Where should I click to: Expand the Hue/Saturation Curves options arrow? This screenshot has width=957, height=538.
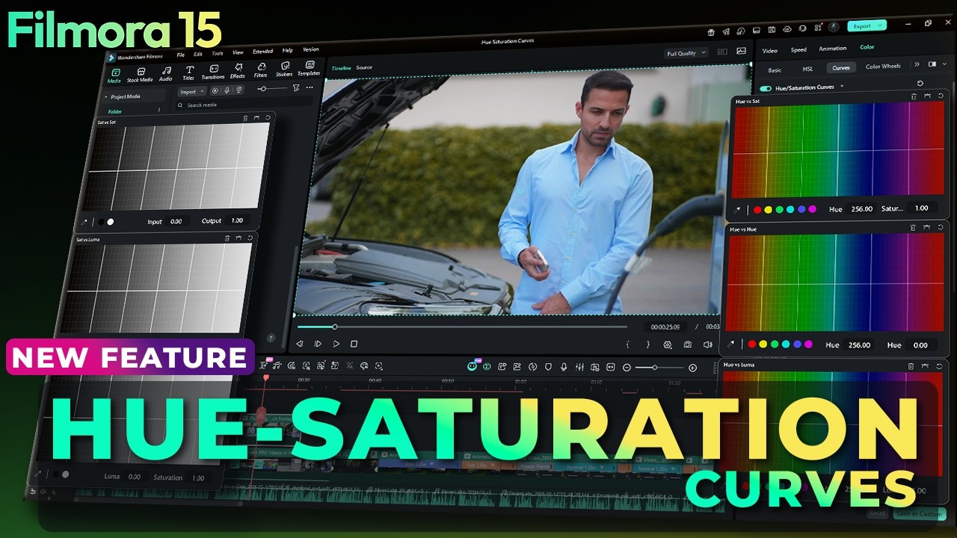[842, 87]
